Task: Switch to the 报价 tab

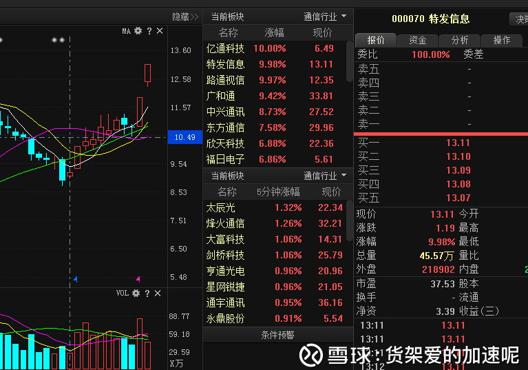Action: point(376,40)
